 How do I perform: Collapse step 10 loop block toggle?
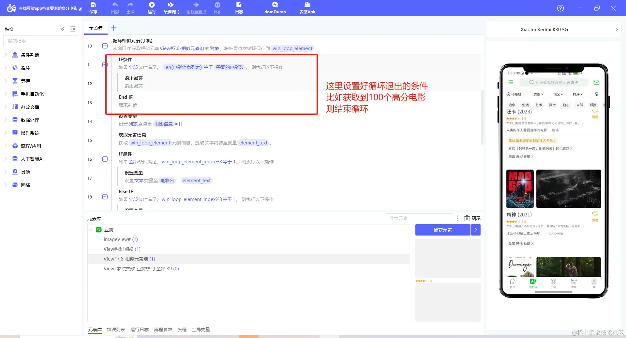105,46
